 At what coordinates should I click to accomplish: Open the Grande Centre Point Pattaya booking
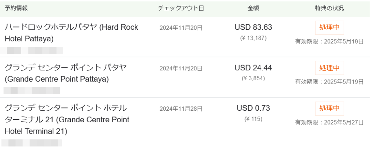coord(66,73)
